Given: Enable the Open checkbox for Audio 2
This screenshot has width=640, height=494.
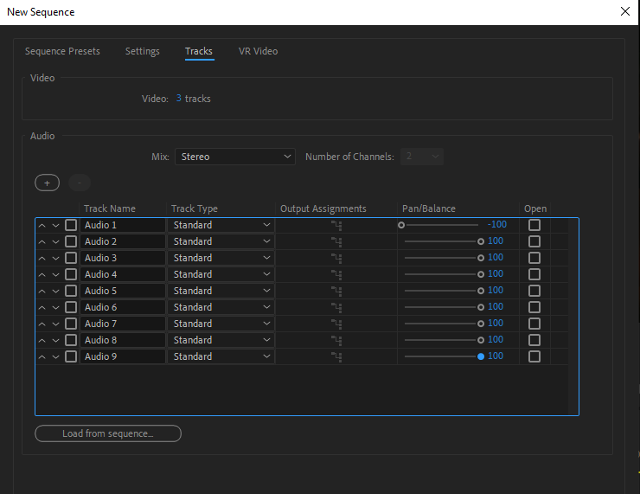Looking at the screenshot, I should (x=534, y=241).
